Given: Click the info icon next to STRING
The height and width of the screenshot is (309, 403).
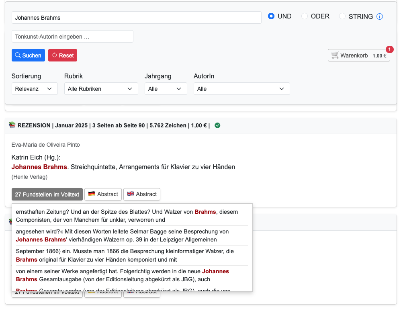Looking at the screenshot, I should click(x=380, y=17).
